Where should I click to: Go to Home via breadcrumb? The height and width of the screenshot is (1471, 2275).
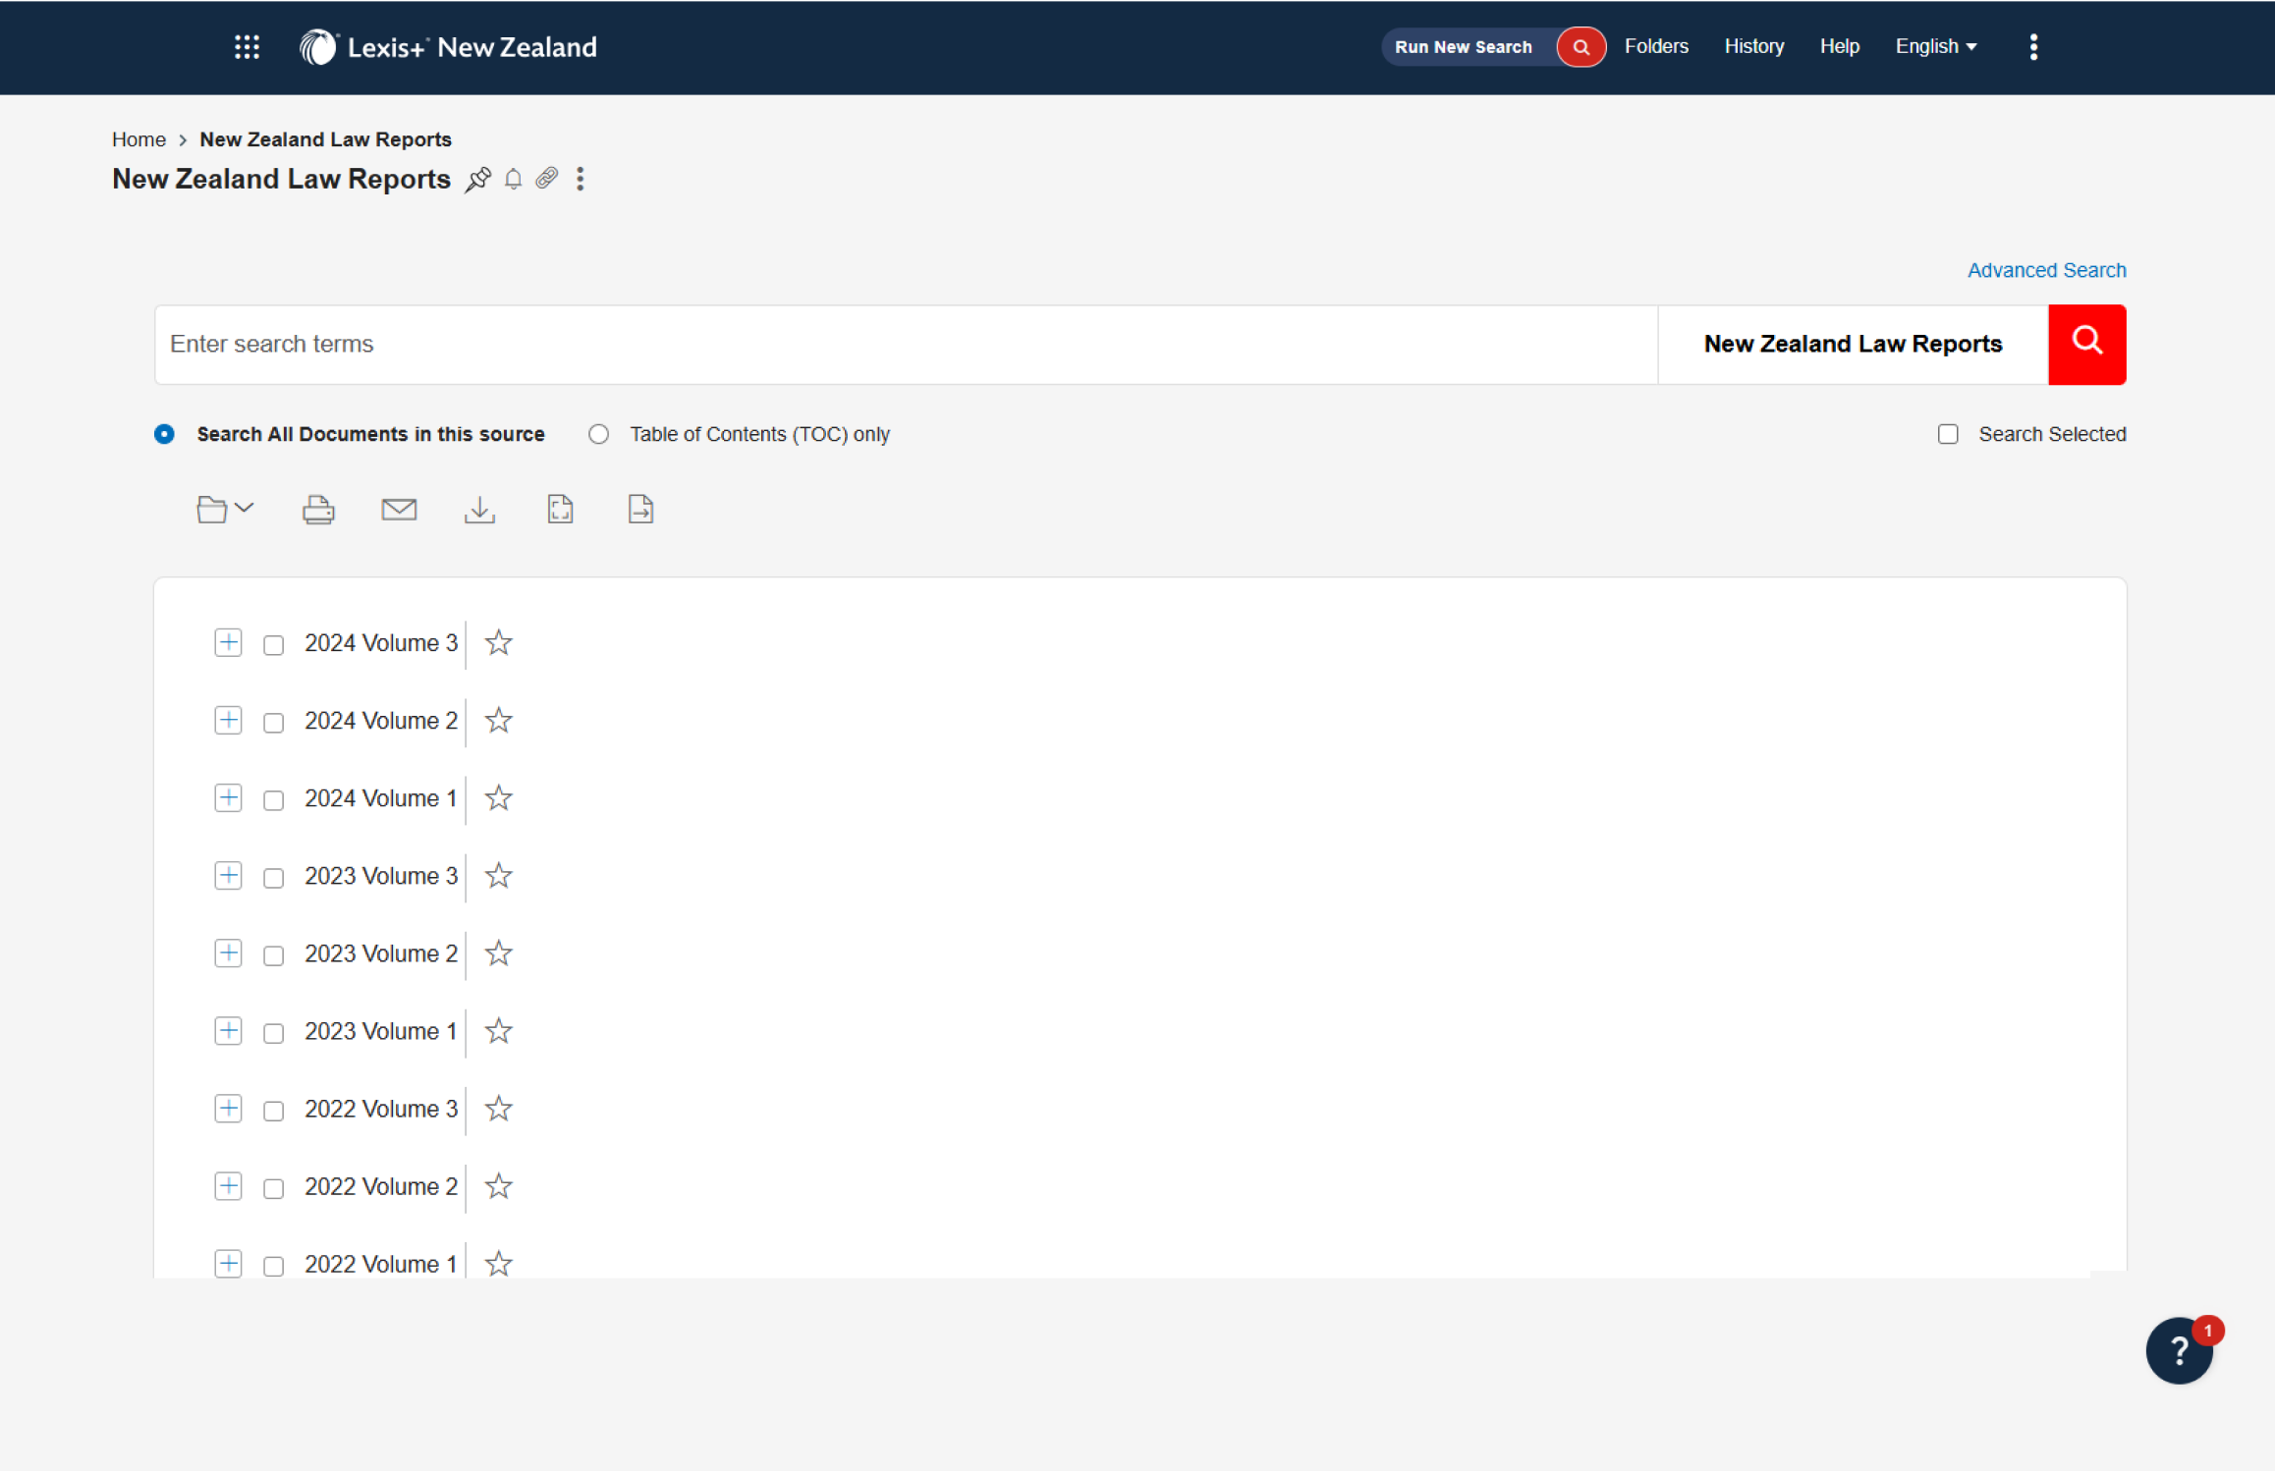click(139, 139)
